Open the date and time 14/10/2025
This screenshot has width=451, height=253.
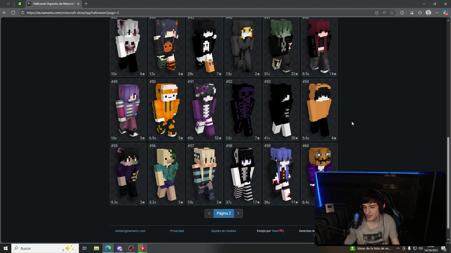coord(431,248)
